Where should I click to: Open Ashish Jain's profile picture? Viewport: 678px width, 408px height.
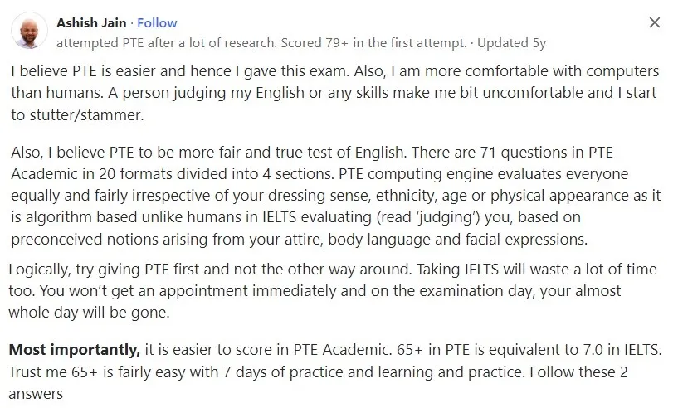point(29,30)
